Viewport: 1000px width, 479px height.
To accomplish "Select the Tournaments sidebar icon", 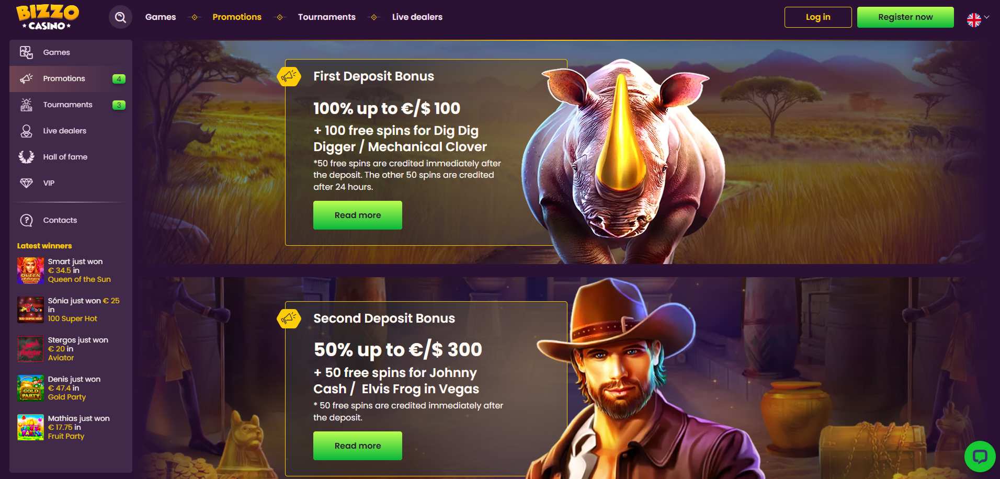I will pos(27,105).
